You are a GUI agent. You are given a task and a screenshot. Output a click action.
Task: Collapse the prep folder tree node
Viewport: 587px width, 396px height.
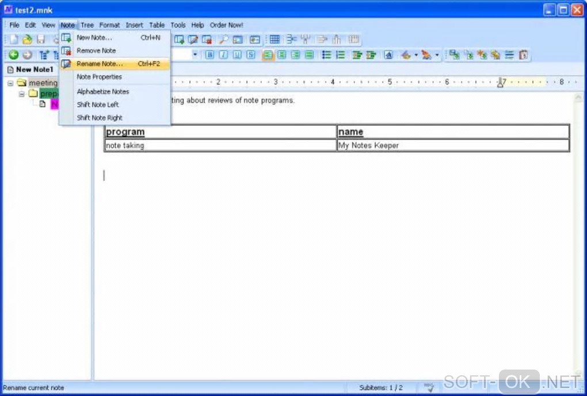coord(22,94)
